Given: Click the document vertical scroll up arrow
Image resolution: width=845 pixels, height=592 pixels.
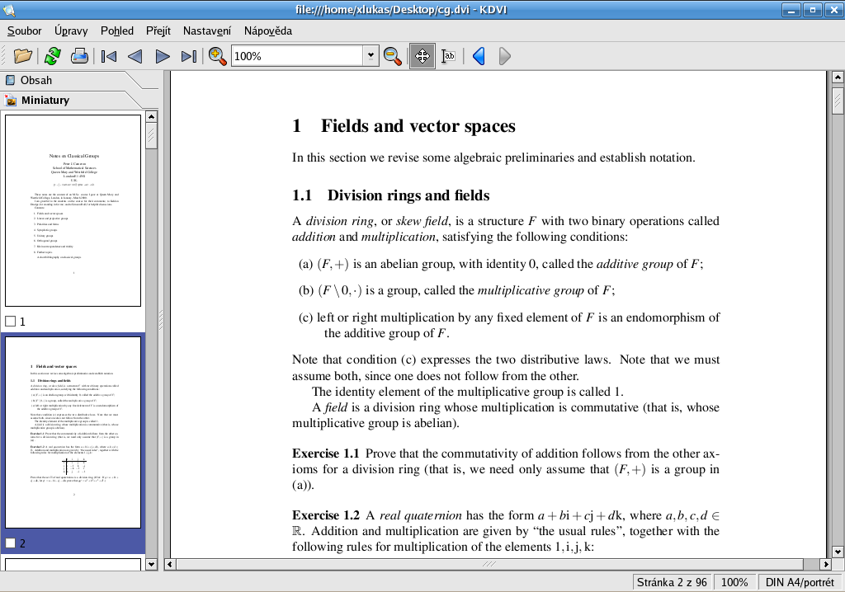Looking at the screenshot, I should (838, 78).
